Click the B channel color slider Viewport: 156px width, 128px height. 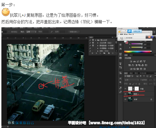click(x=137, y=47)
